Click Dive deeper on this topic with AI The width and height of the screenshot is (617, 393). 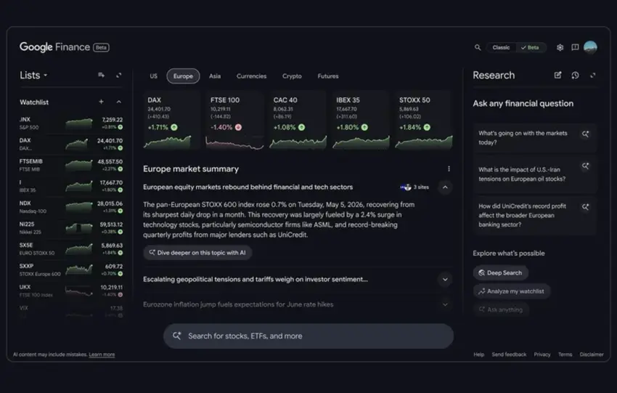[197, 252]
